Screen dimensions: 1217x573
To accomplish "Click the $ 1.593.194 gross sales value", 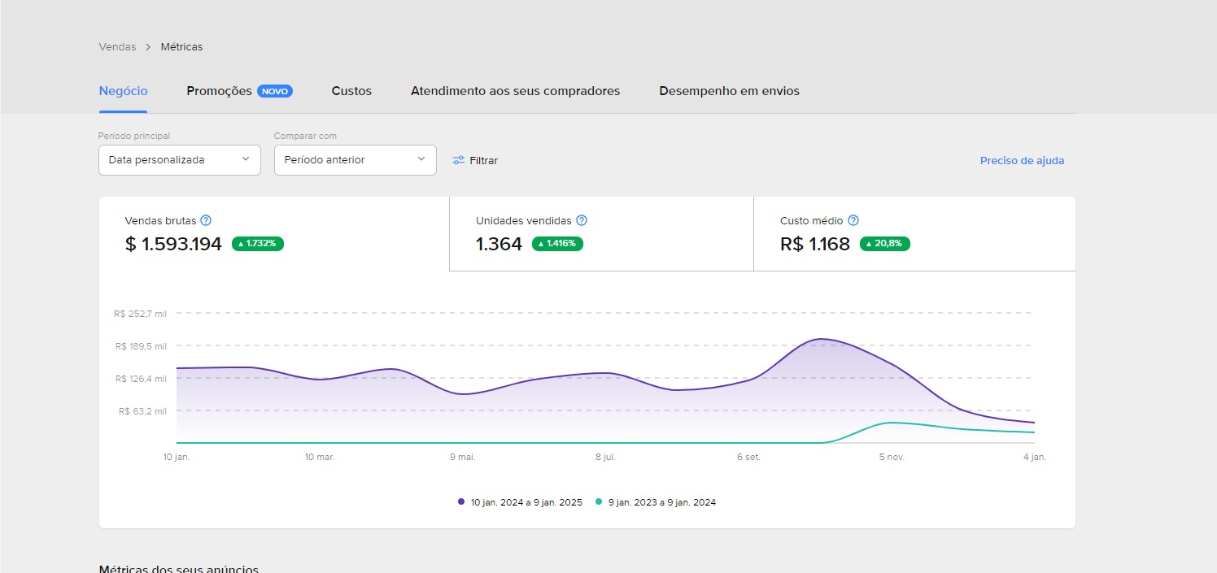I will click(x=173, y=244).
